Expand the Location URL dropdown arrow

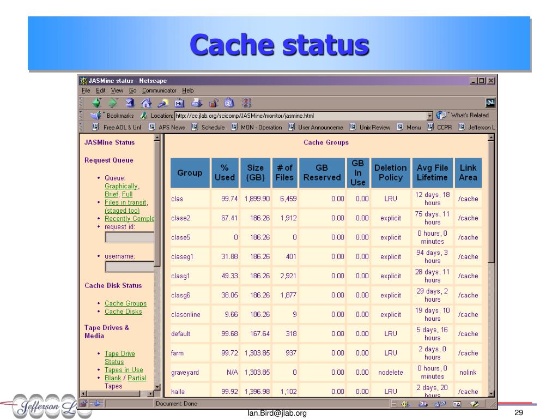429,116
